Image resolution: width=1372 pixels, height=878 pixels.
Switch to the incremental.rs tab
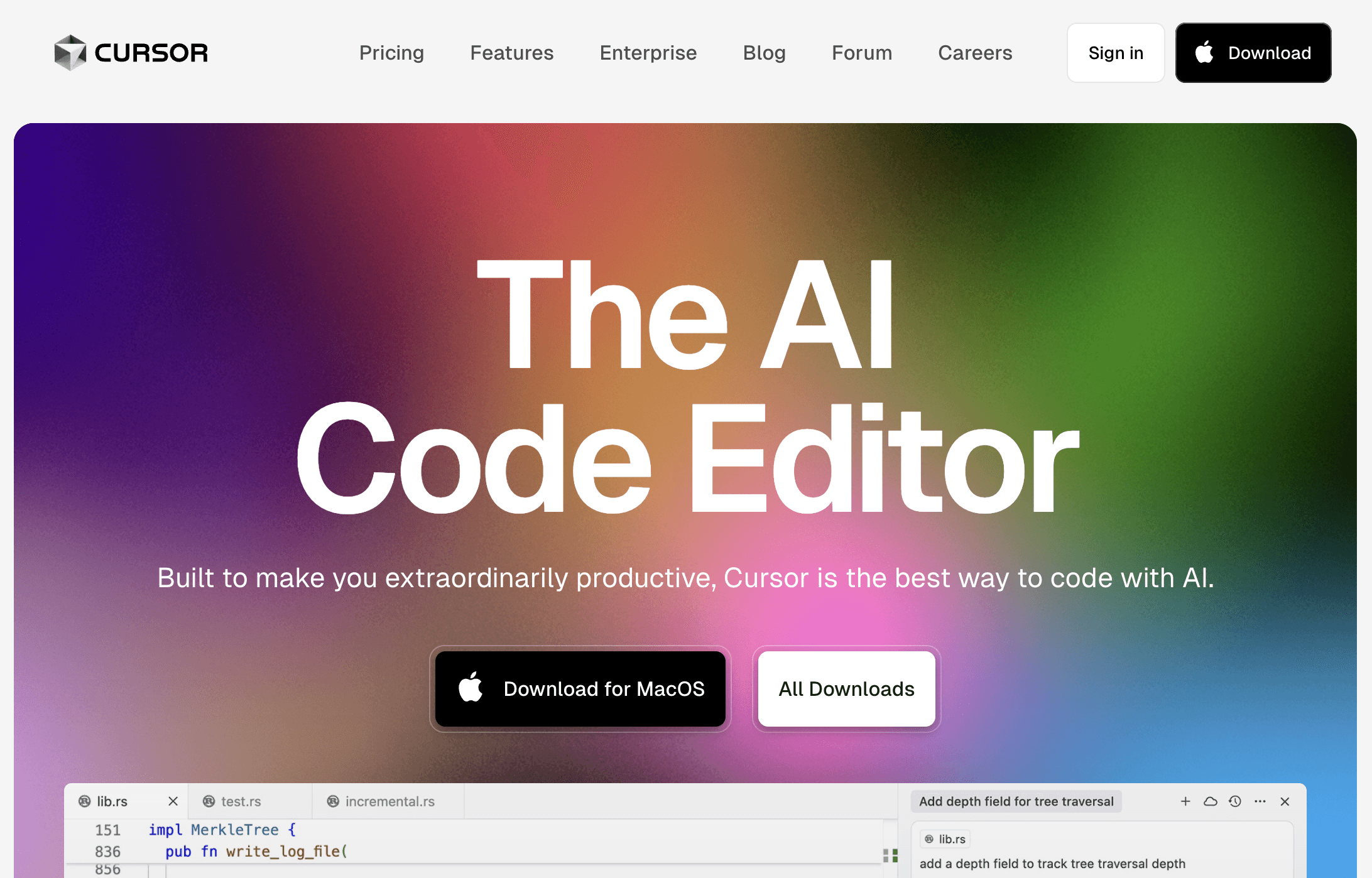(x=389, y=801)
